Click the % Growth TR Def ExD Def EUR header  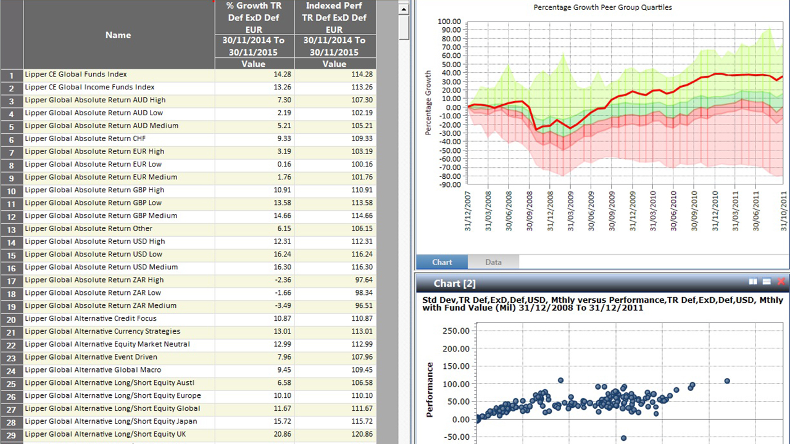coord(254,17)
